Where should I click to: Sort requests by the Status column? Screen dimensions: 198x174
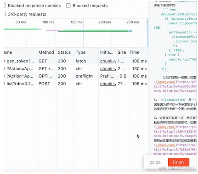click(x=64, y=52)
